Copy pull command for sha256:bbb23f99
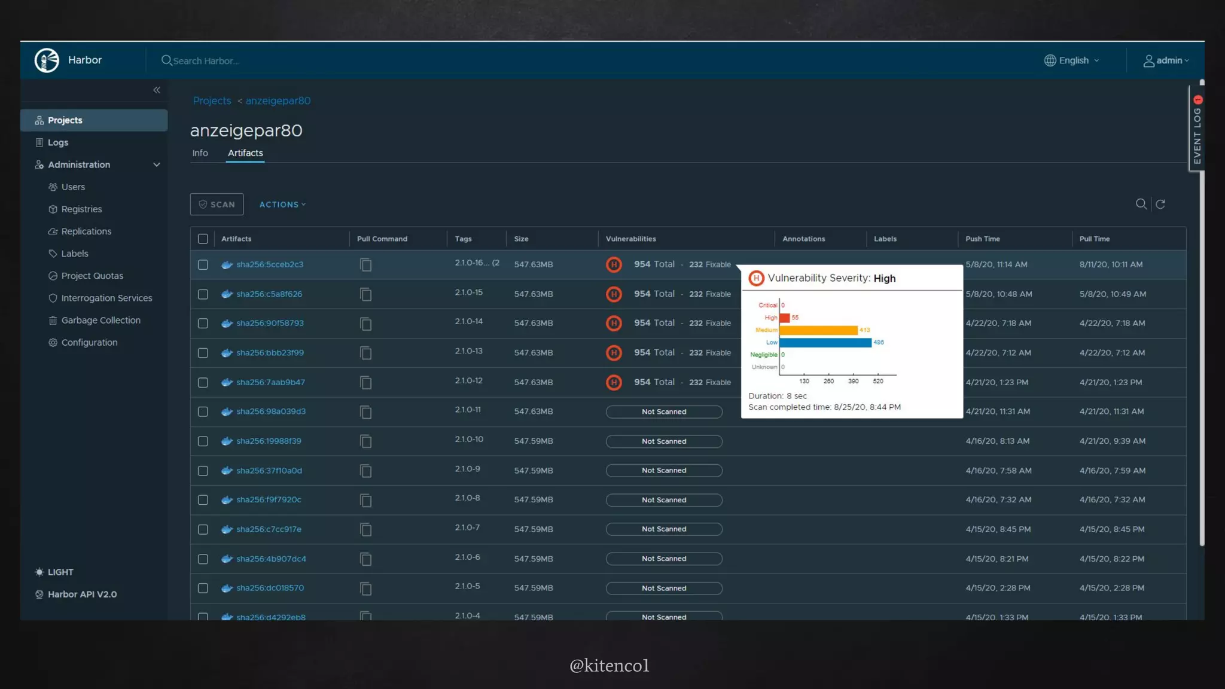1225x689 pixels. (x=366, y=353)
